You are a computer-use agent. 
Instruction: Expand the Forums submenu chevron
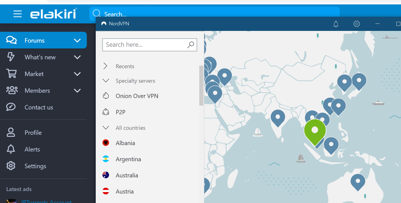click(x=77, y=40)
